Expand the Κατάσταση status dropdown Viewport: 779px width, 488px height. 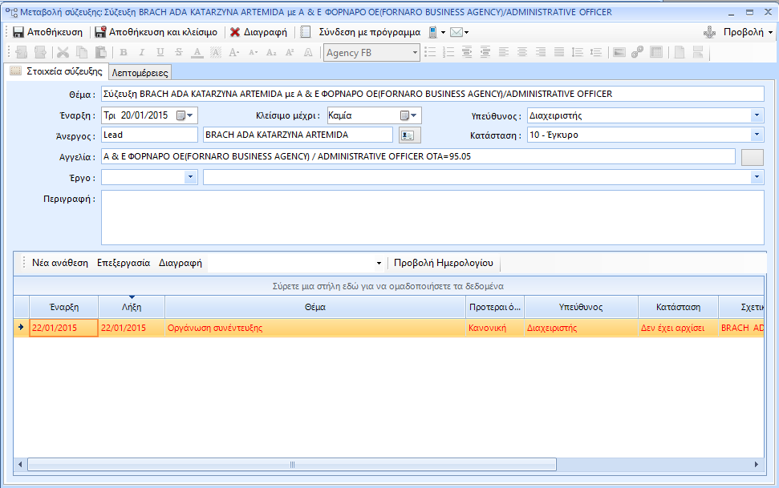click(x=757, y=135)
